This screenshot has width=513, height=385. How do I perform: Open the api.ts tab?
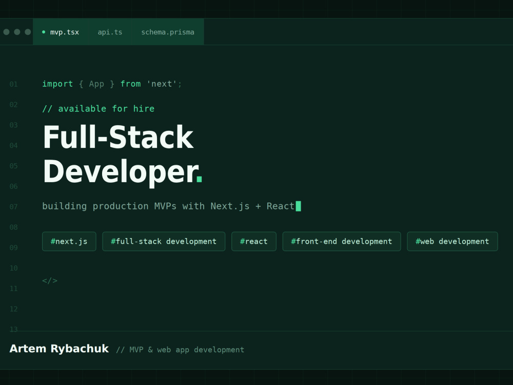coord(110,32)
